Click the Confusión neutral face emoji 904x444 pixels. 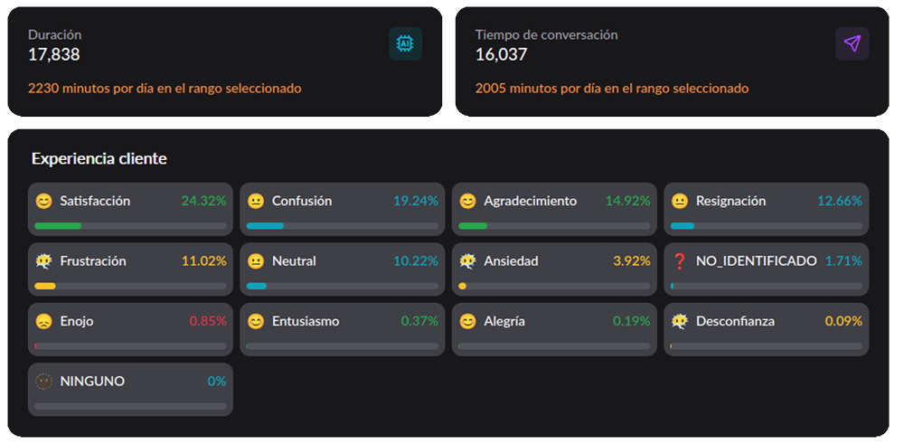tap(256, 202)
